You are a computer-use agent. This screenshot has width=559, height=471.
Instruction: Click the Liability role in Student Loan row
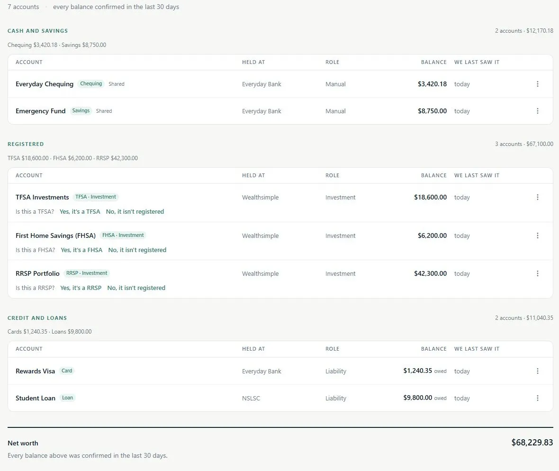point(335,398)
